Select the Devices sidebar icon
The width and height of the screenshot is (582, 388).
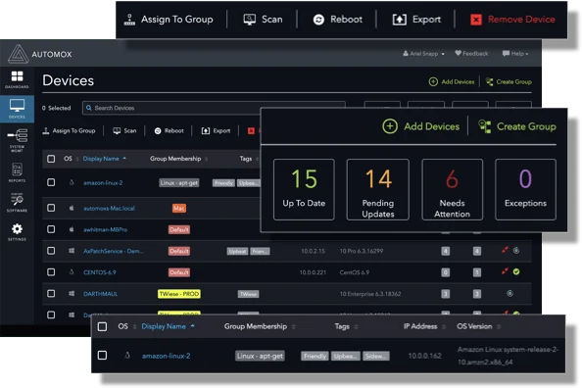(17, 109)
